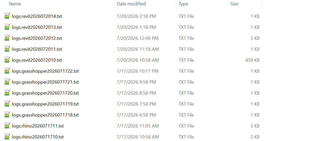Click the file icon of logs.revit2026072012.txt
Image resolution: width=319 pixels, height=141 pixels.
[7, 38]
